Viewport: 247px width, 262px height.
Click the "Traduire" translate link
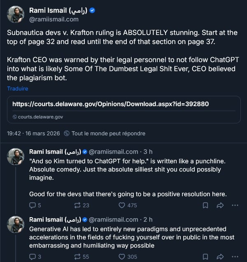(18, 88)
